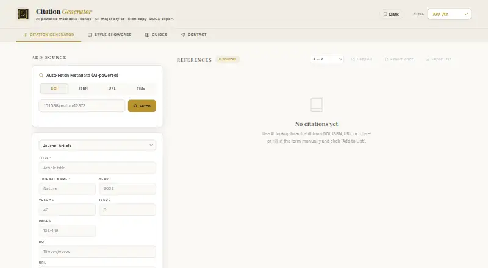Image resolution: width=488 pixels, height=268 pixels.
Task: Focus the Journal Name field
Action: (67, 189)
